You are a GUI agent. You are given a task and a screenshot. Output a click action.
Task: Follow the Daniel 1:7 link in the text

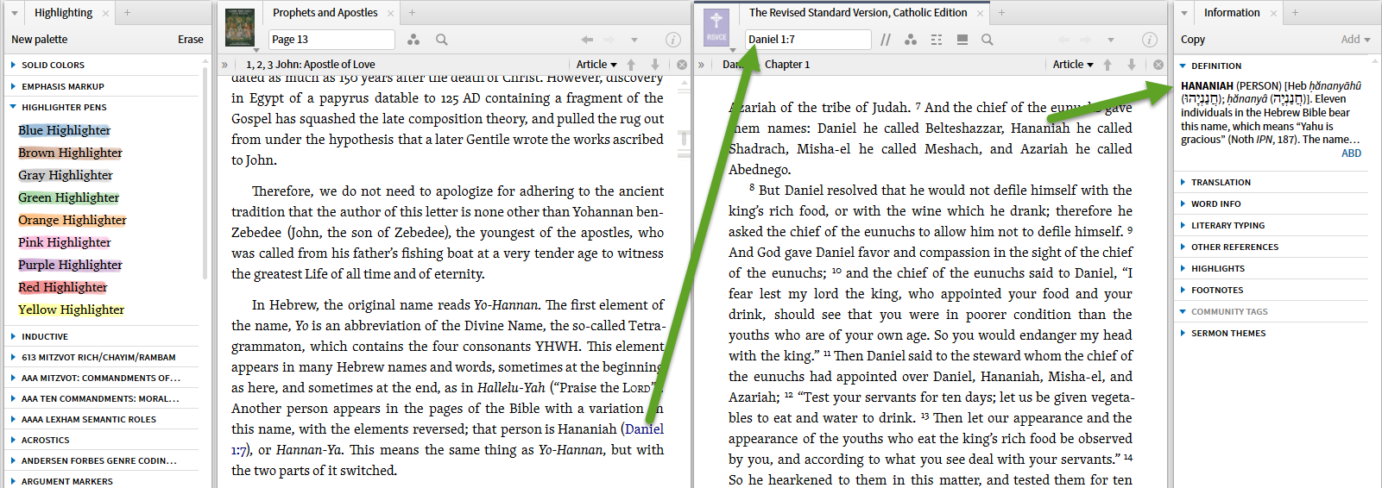click(644, 429)
